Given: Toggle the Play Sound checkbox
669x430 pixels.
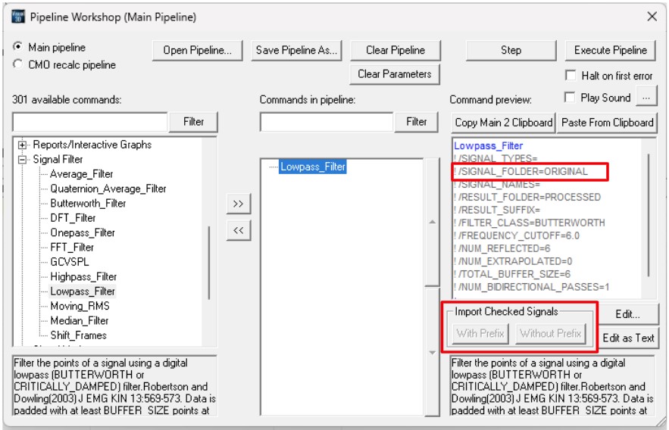Looking at the screenshot, I should pyautogui.click(x=571, y=98).
